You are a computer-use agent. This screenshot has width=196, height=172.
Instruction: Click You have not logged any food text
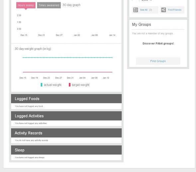coord(29,106)
